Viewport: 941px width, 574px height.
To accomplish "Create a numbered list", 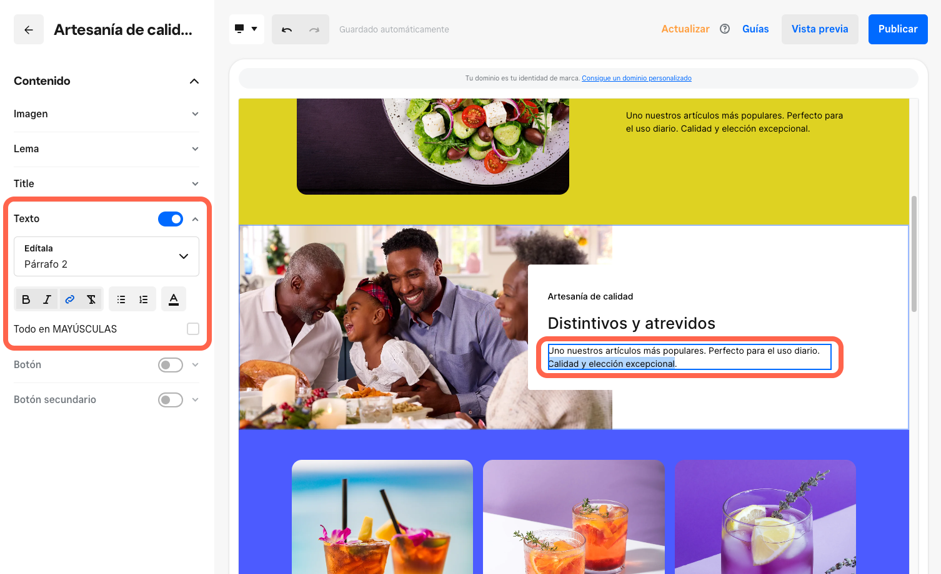I will pyautogui.click(x=144, y=299).
